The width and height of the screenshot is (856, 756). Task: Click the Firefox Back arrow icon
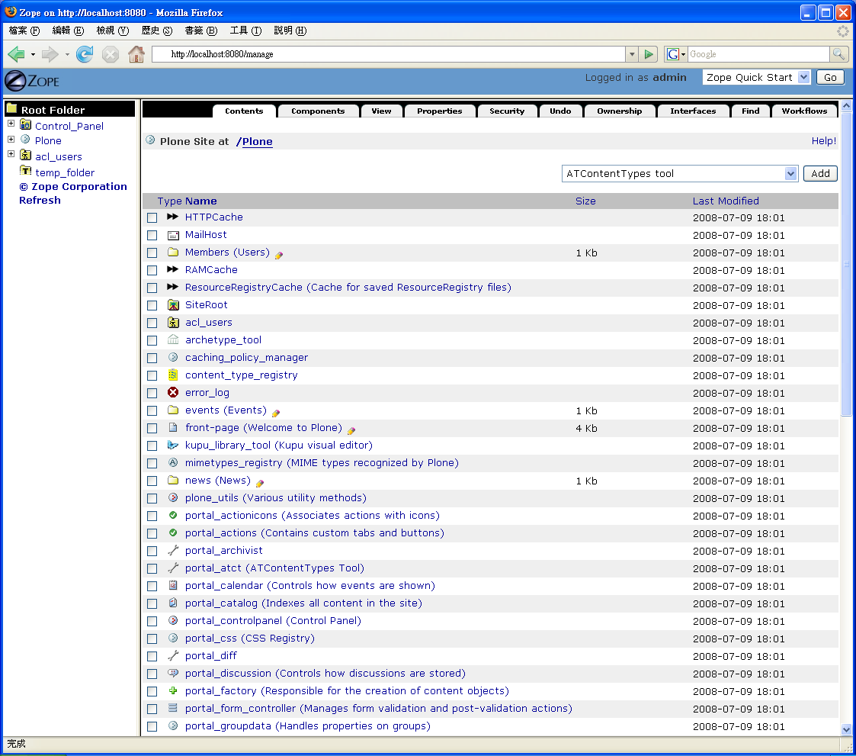(x=16, y=54)
